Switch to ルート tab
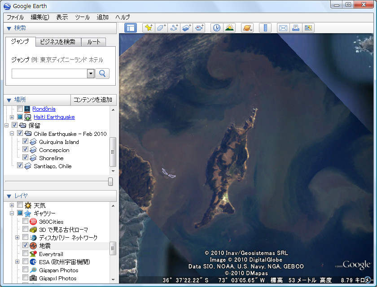The height and width of the screenshot is (287, 377). point(93,42)
